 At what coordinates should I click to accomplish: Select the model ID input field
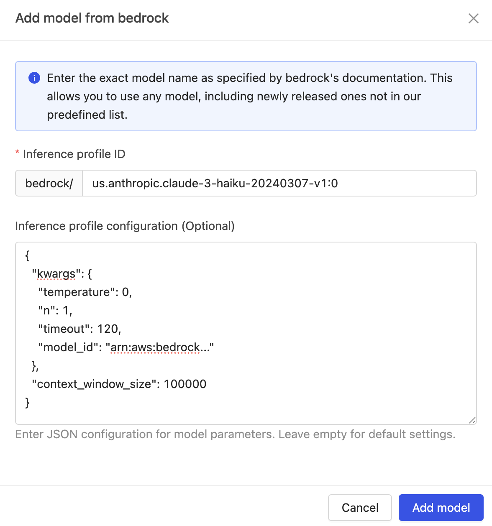[279, 183]
